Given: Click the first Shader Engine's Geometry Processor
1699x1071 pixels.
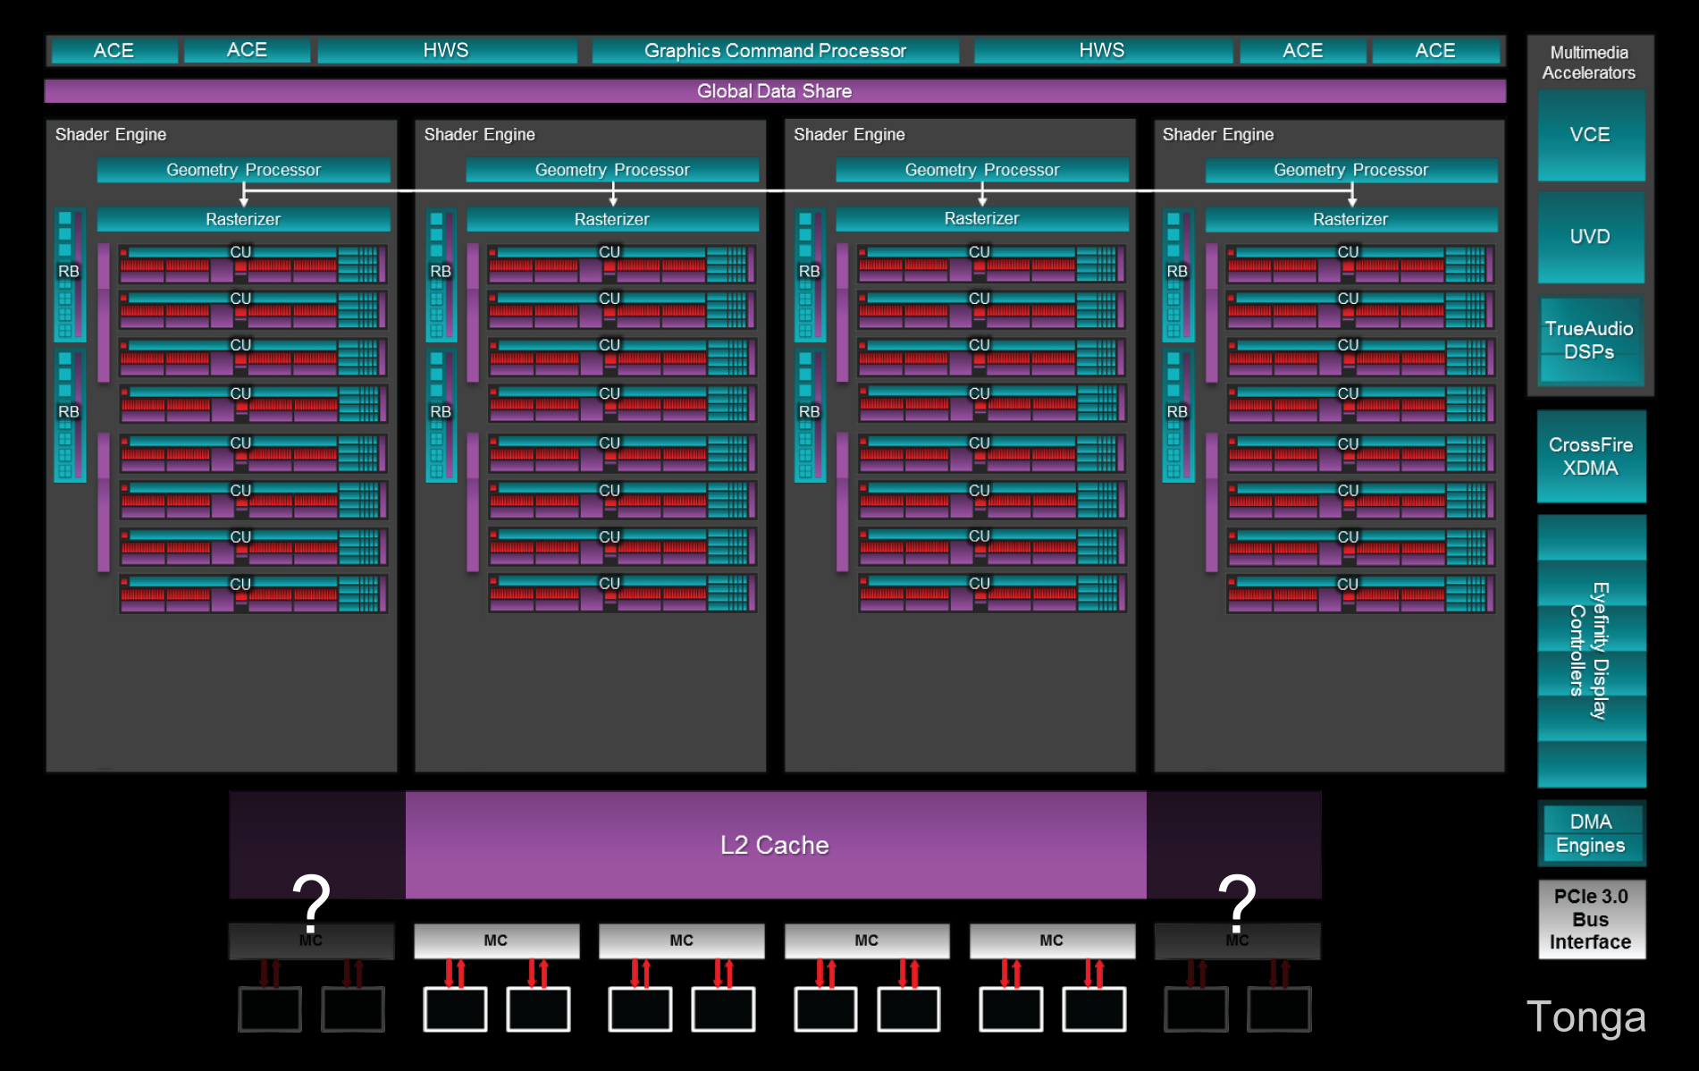Looking at the screenshot, I should click(243, 170).
